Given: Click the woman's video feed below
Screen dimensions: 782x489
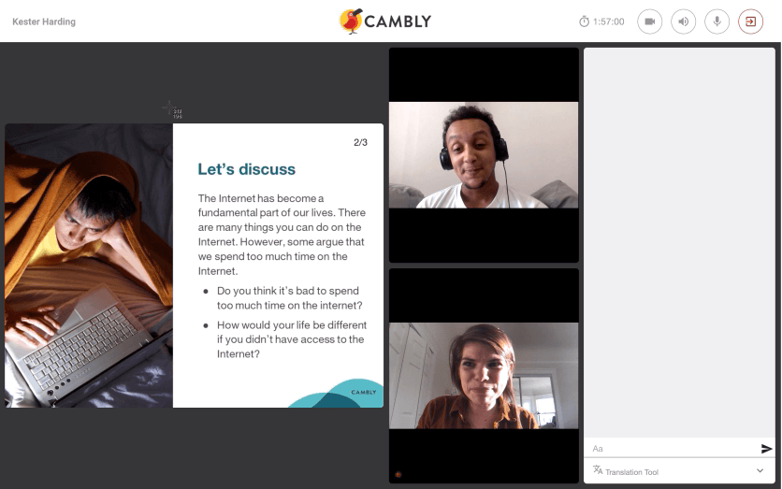Looking at the screenshot, I should (x=484, y=376).
